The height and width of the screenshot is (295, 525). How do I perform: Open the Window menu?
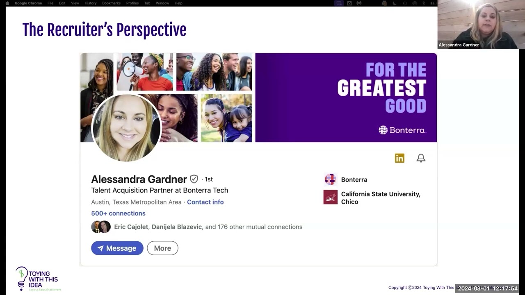coord(162,3)
